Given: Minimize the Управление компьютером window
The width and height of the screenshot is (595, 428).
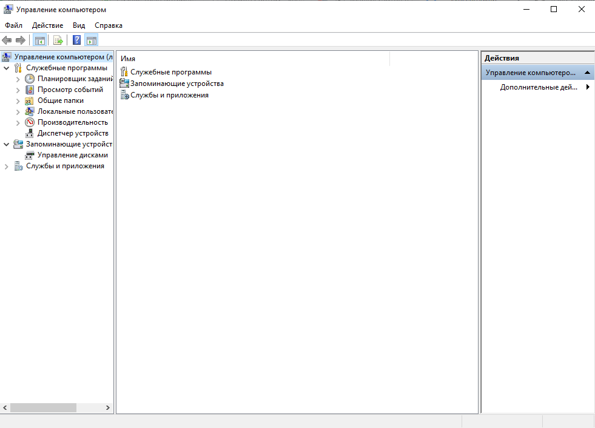Looking at the screenshot, I should pos(526,9).
